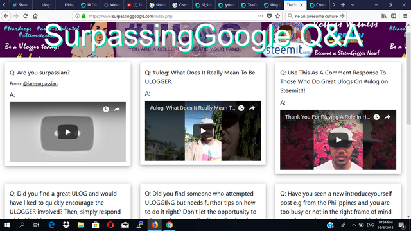Close the active 'The Su' tab
Viewport: 411px width, 231px height.
pyautogui.click(x=301, y=5)
